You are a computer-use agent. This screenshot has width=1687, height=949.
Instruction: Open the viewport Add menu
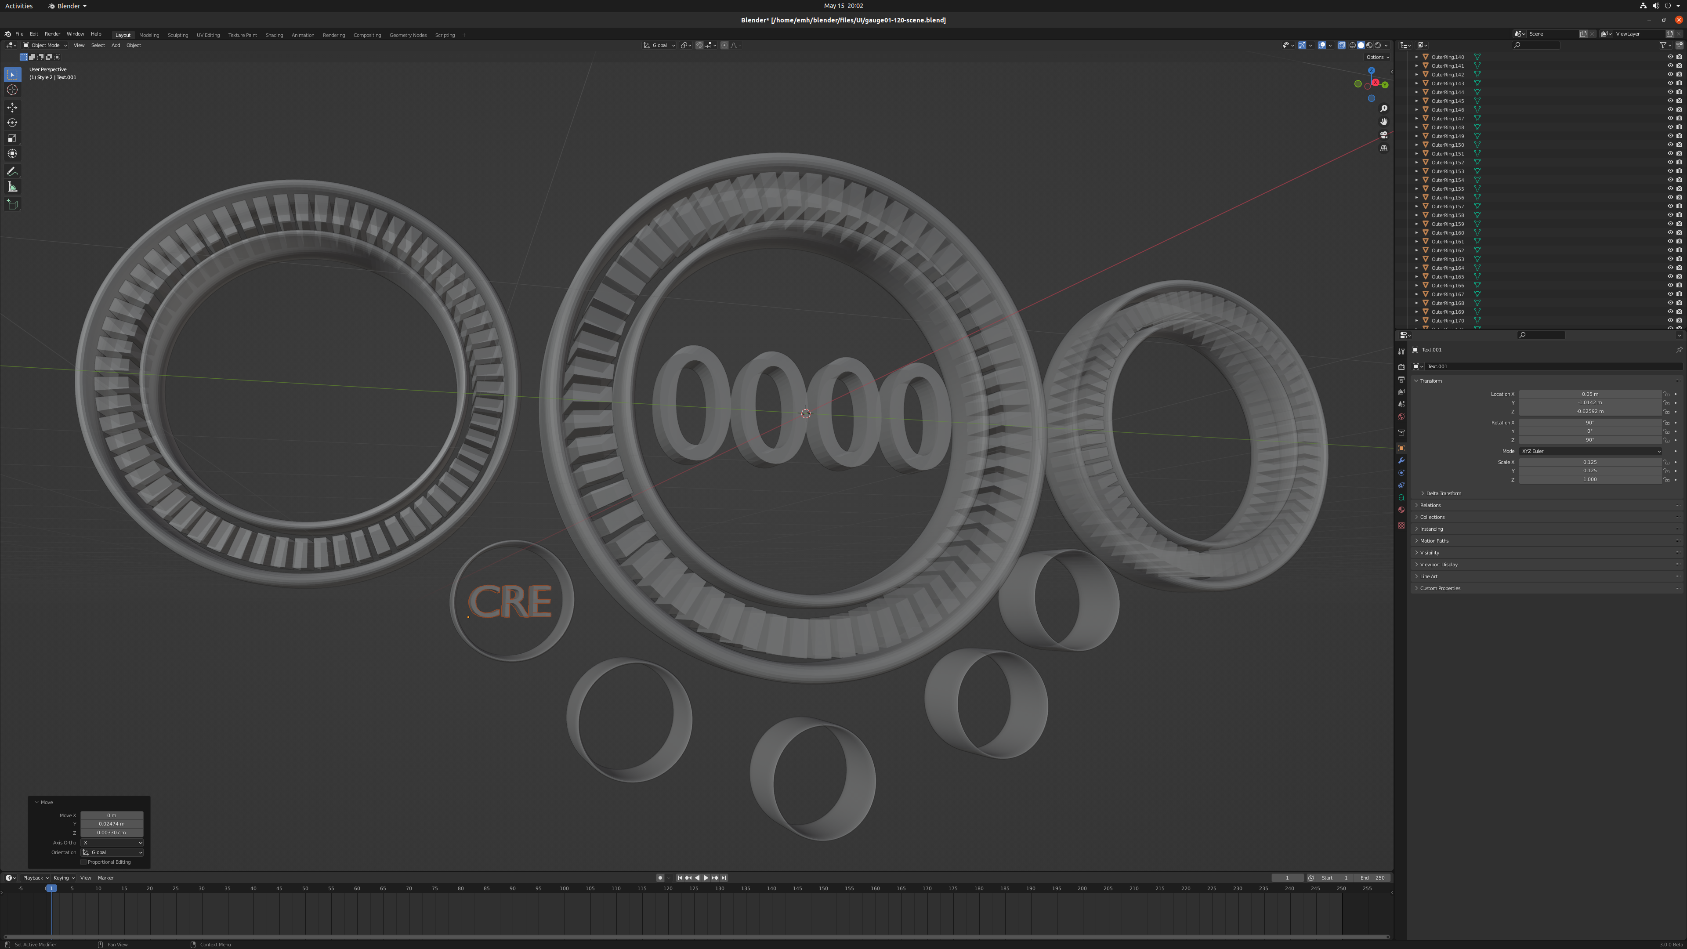(115, 45)
